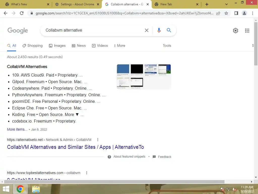Viewport: 258px width, 194px height.
Task: Open a new tab with the plus button
Action: pos(207,4)
